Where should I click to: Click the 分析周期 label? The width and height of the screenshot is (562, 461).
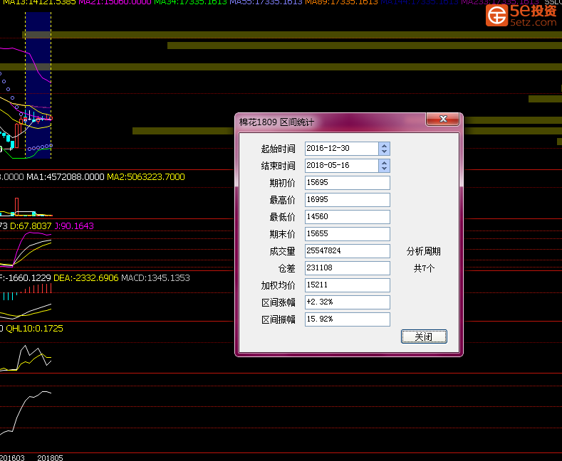pos(424,251)
